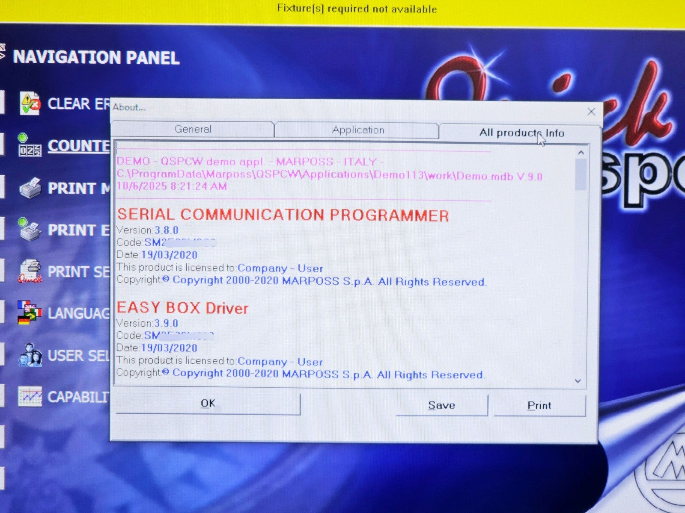The height and width of the screenshot is (513, 685).
Task: Click the Clear Errors icon
Action: [x=30, y=104]
